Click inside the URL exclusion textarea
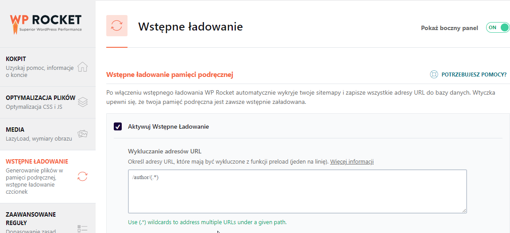Image resolution: width=510 pixels, height=233 pixels. [297, 191]
